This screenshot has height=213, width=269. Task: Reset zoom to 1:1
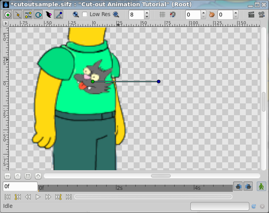click(x=18, y=176)
